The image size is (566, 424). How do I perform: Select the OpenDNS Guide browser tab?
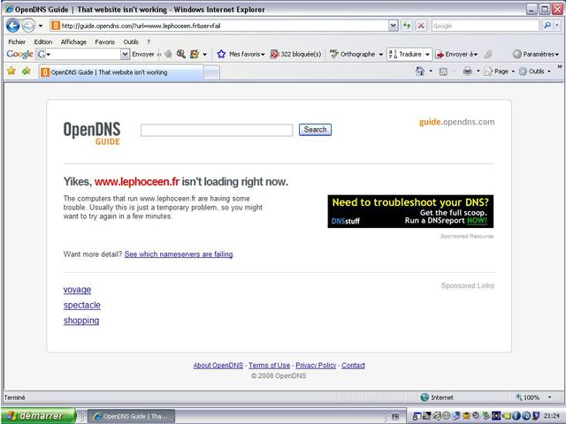[121, 72]
